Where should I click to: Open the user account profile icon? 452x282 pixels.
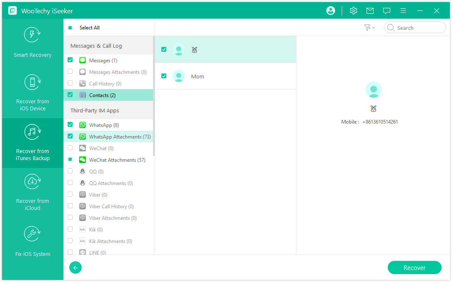tap(330, 11)
